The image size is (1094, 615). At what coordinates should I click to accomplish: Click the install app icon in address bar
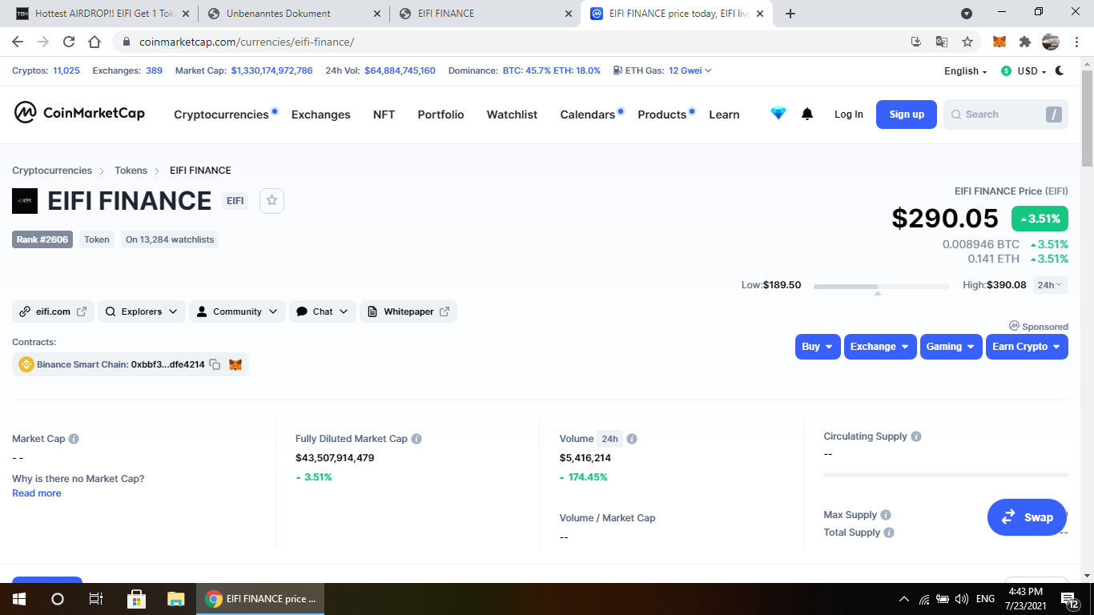point(916,42)
